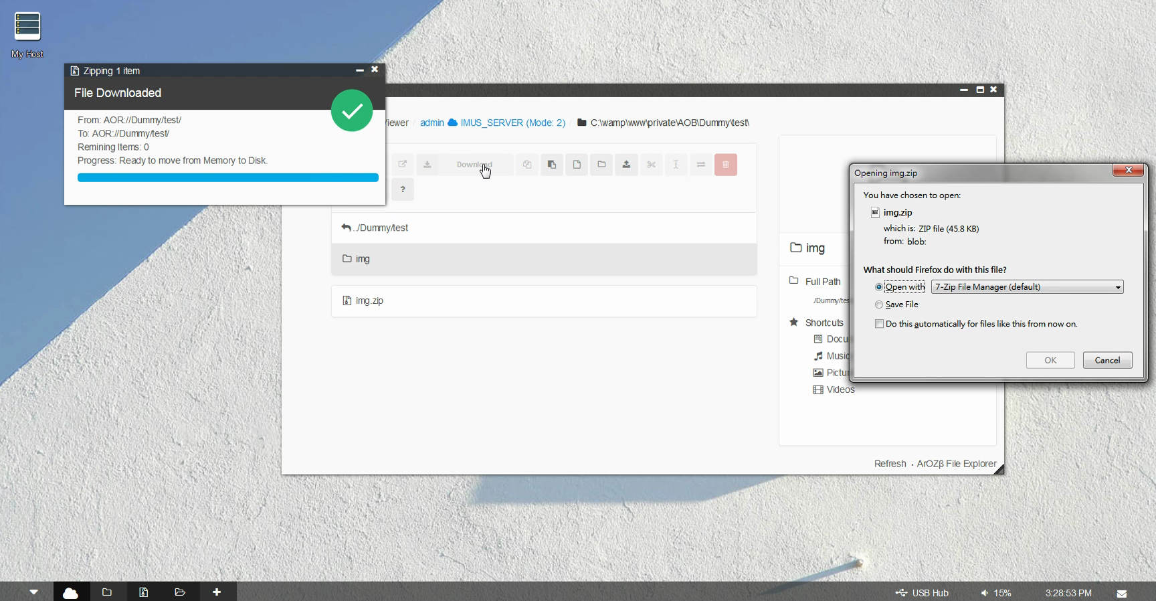Screen dimensions: 1156x601
Task: Click Cancel in the Opening img.zip dialog
Action: pyautogui.click(x=1107, y=360)
